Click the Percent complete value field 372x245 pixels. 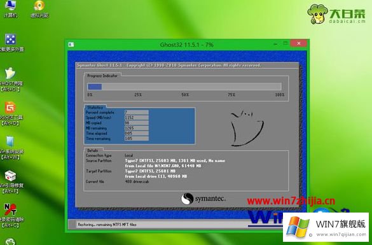pos(137,112)
